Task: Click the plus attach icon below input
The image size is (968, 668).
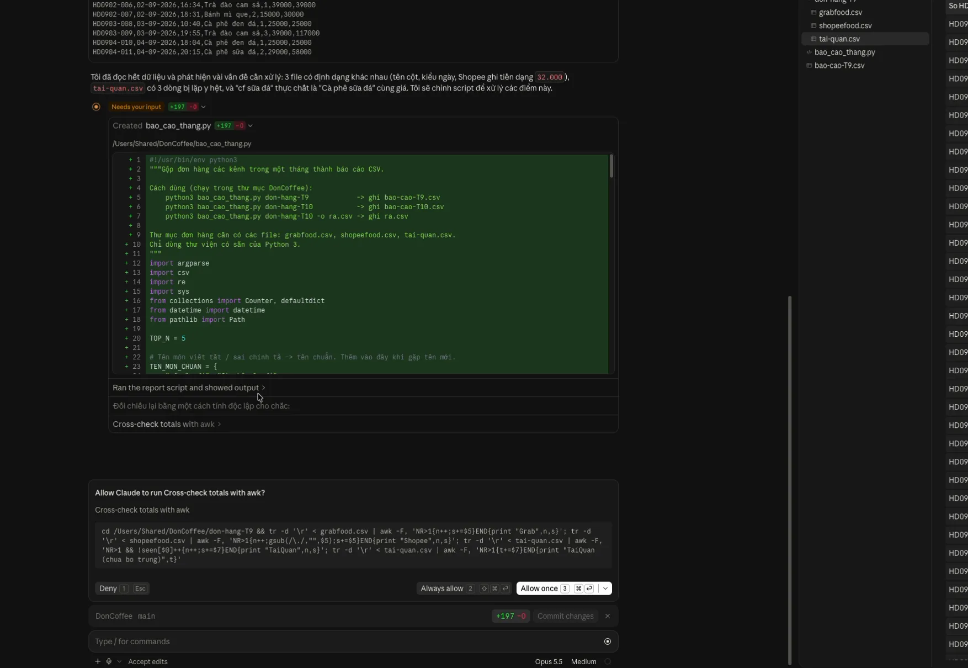Action: [x=98, y=661]
